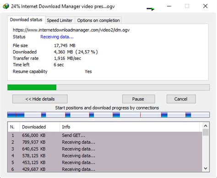Click the connections list scrollbar thumb

[206, 132]
